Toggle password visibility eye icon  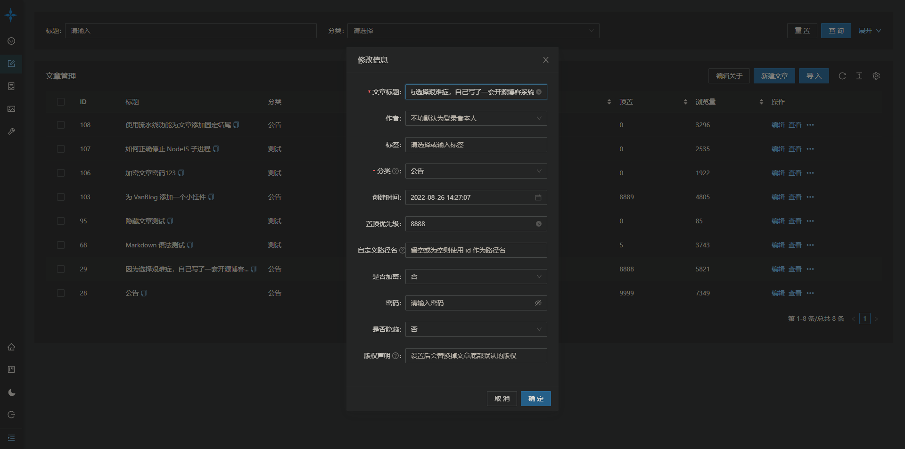pos(538,303)
